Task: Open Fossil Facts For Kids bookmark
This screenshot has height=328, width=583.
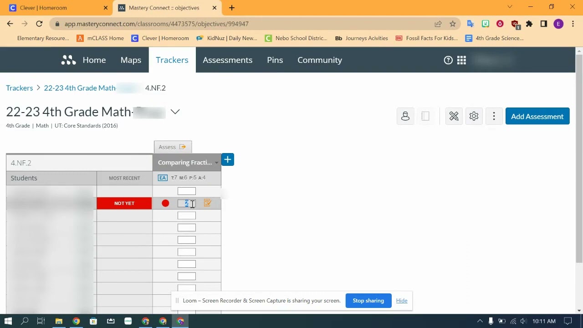Action: click(427, 38)
